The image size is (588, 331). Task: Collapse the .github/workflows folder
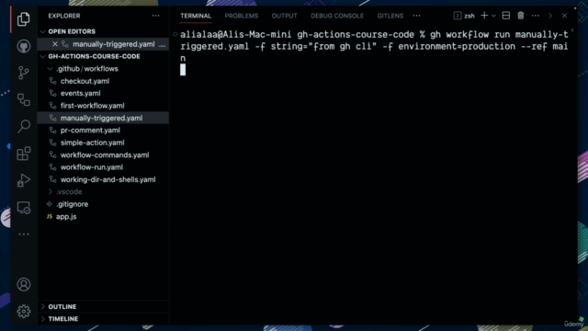pyautogui.click(x=87, y=69)
